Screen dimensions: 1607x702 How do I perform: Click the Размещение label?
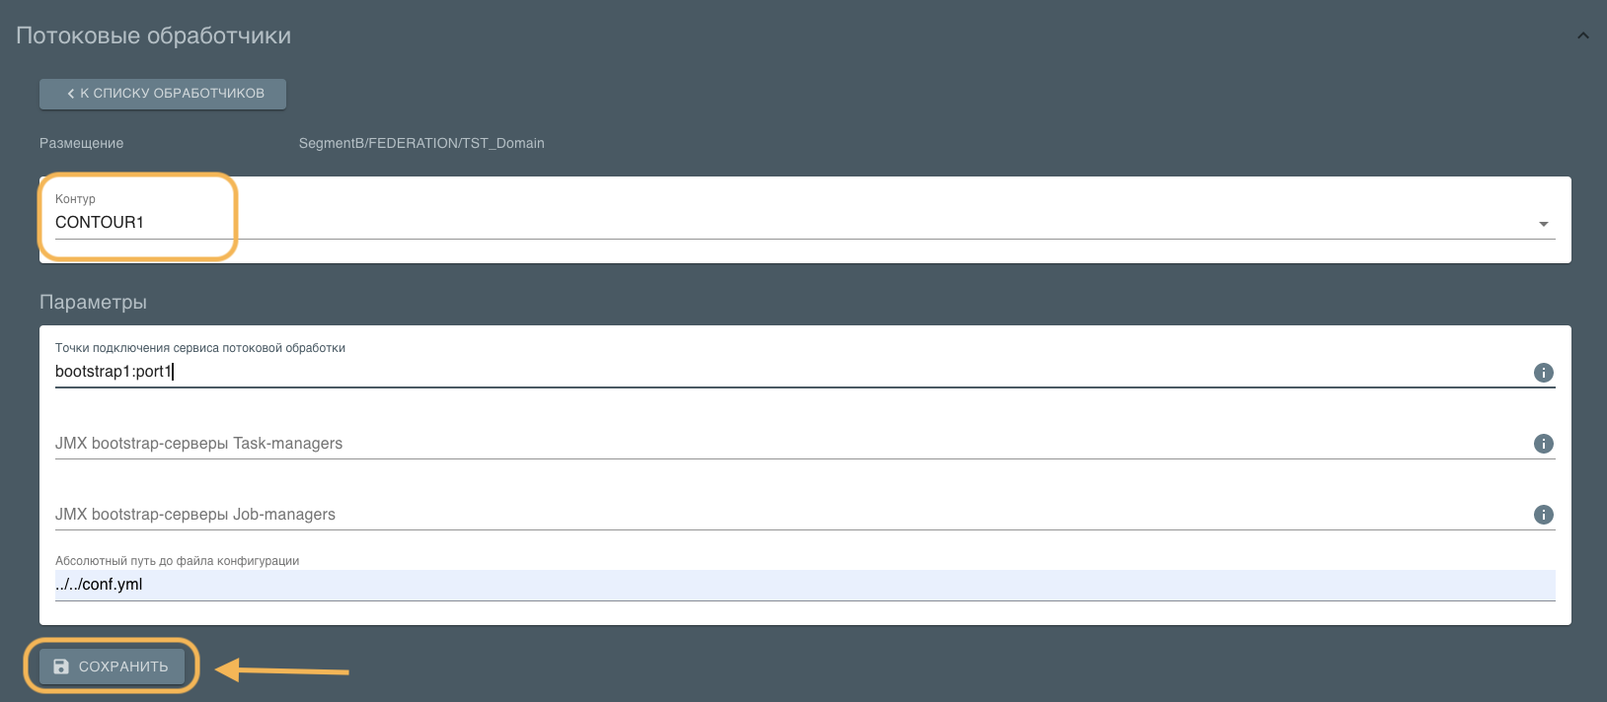click(x=81, y=144)
